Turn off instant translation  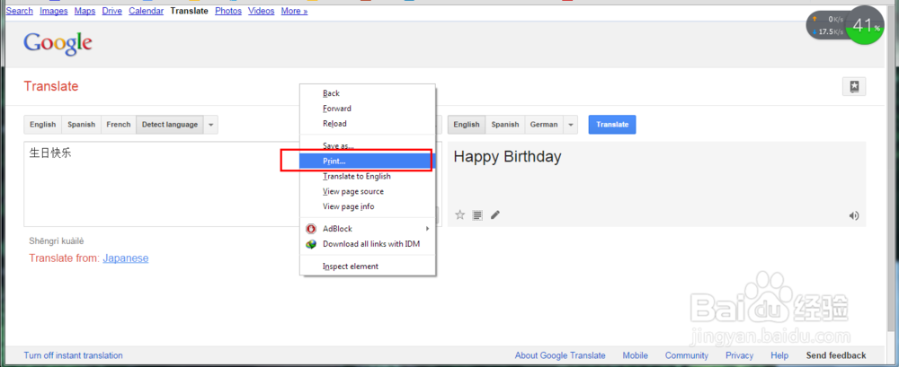[73, 355]
